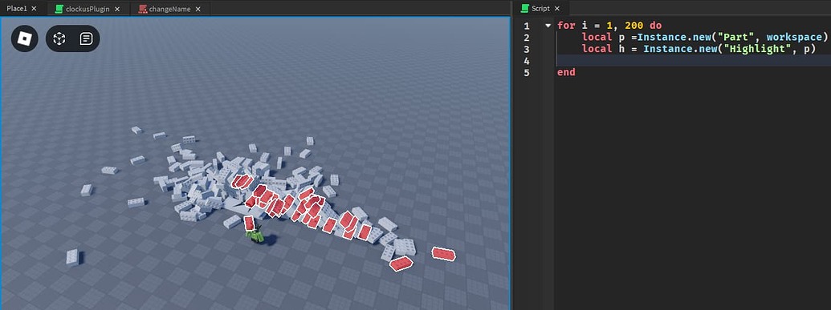Close the changeName tab
The height and width of the screenshot is (310, 831).
coord(198,9)
